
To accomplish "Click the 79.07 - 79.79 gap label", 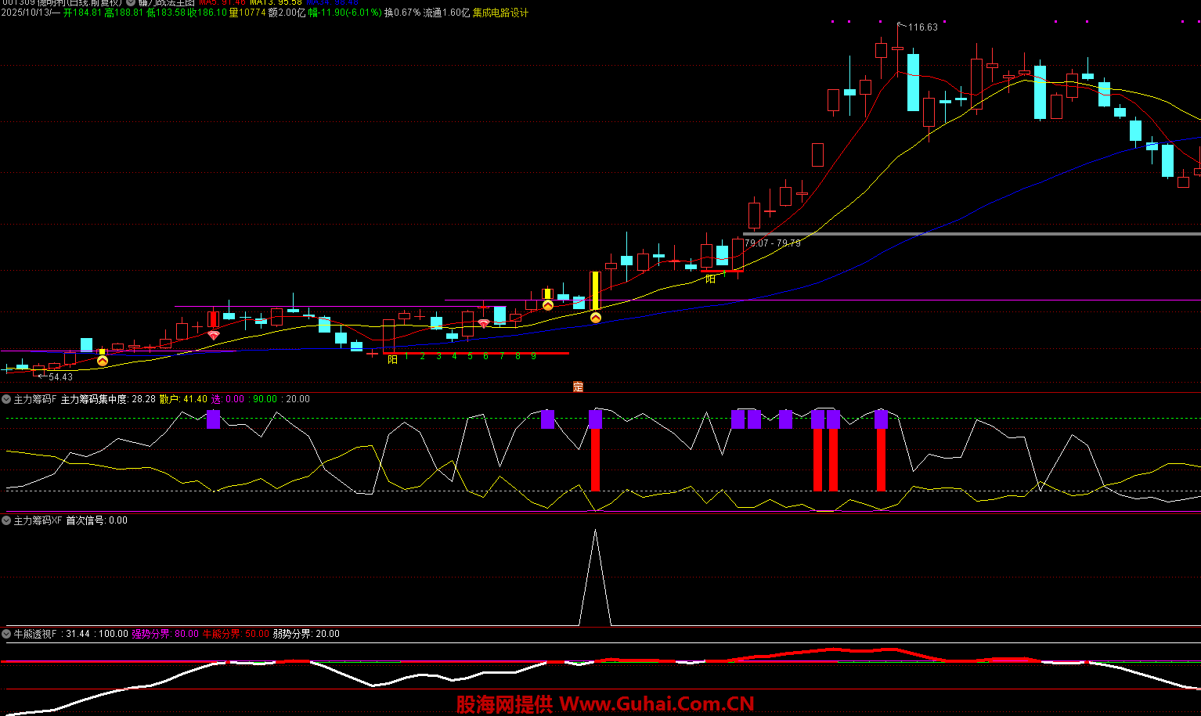I will (x=772, y=243).
